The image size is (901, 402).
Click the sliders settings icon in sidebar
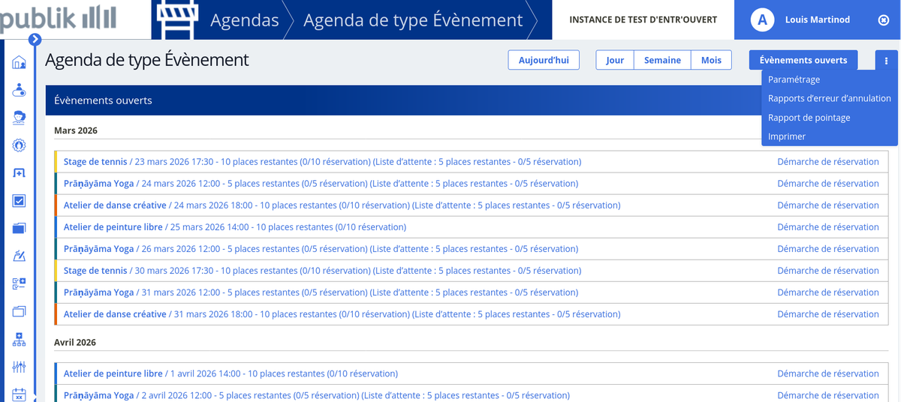click(x=20, y=367)
